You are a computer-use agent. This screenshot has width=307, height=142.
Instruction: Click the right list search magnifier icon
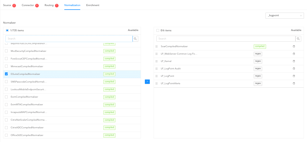click(298, 39)
